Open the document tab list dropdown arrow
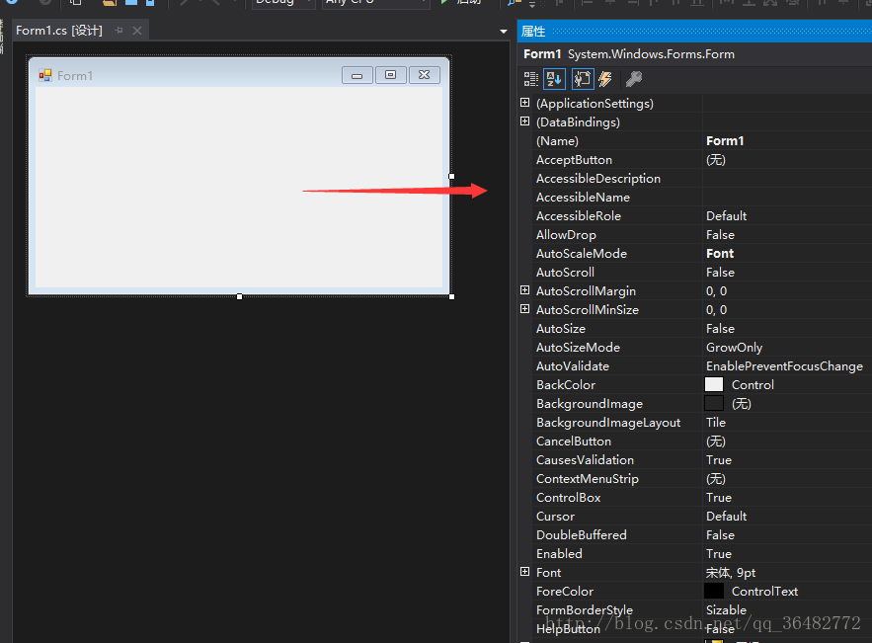Image resolution: width=872 pixels, height=643 pixels. coord(504,32)
